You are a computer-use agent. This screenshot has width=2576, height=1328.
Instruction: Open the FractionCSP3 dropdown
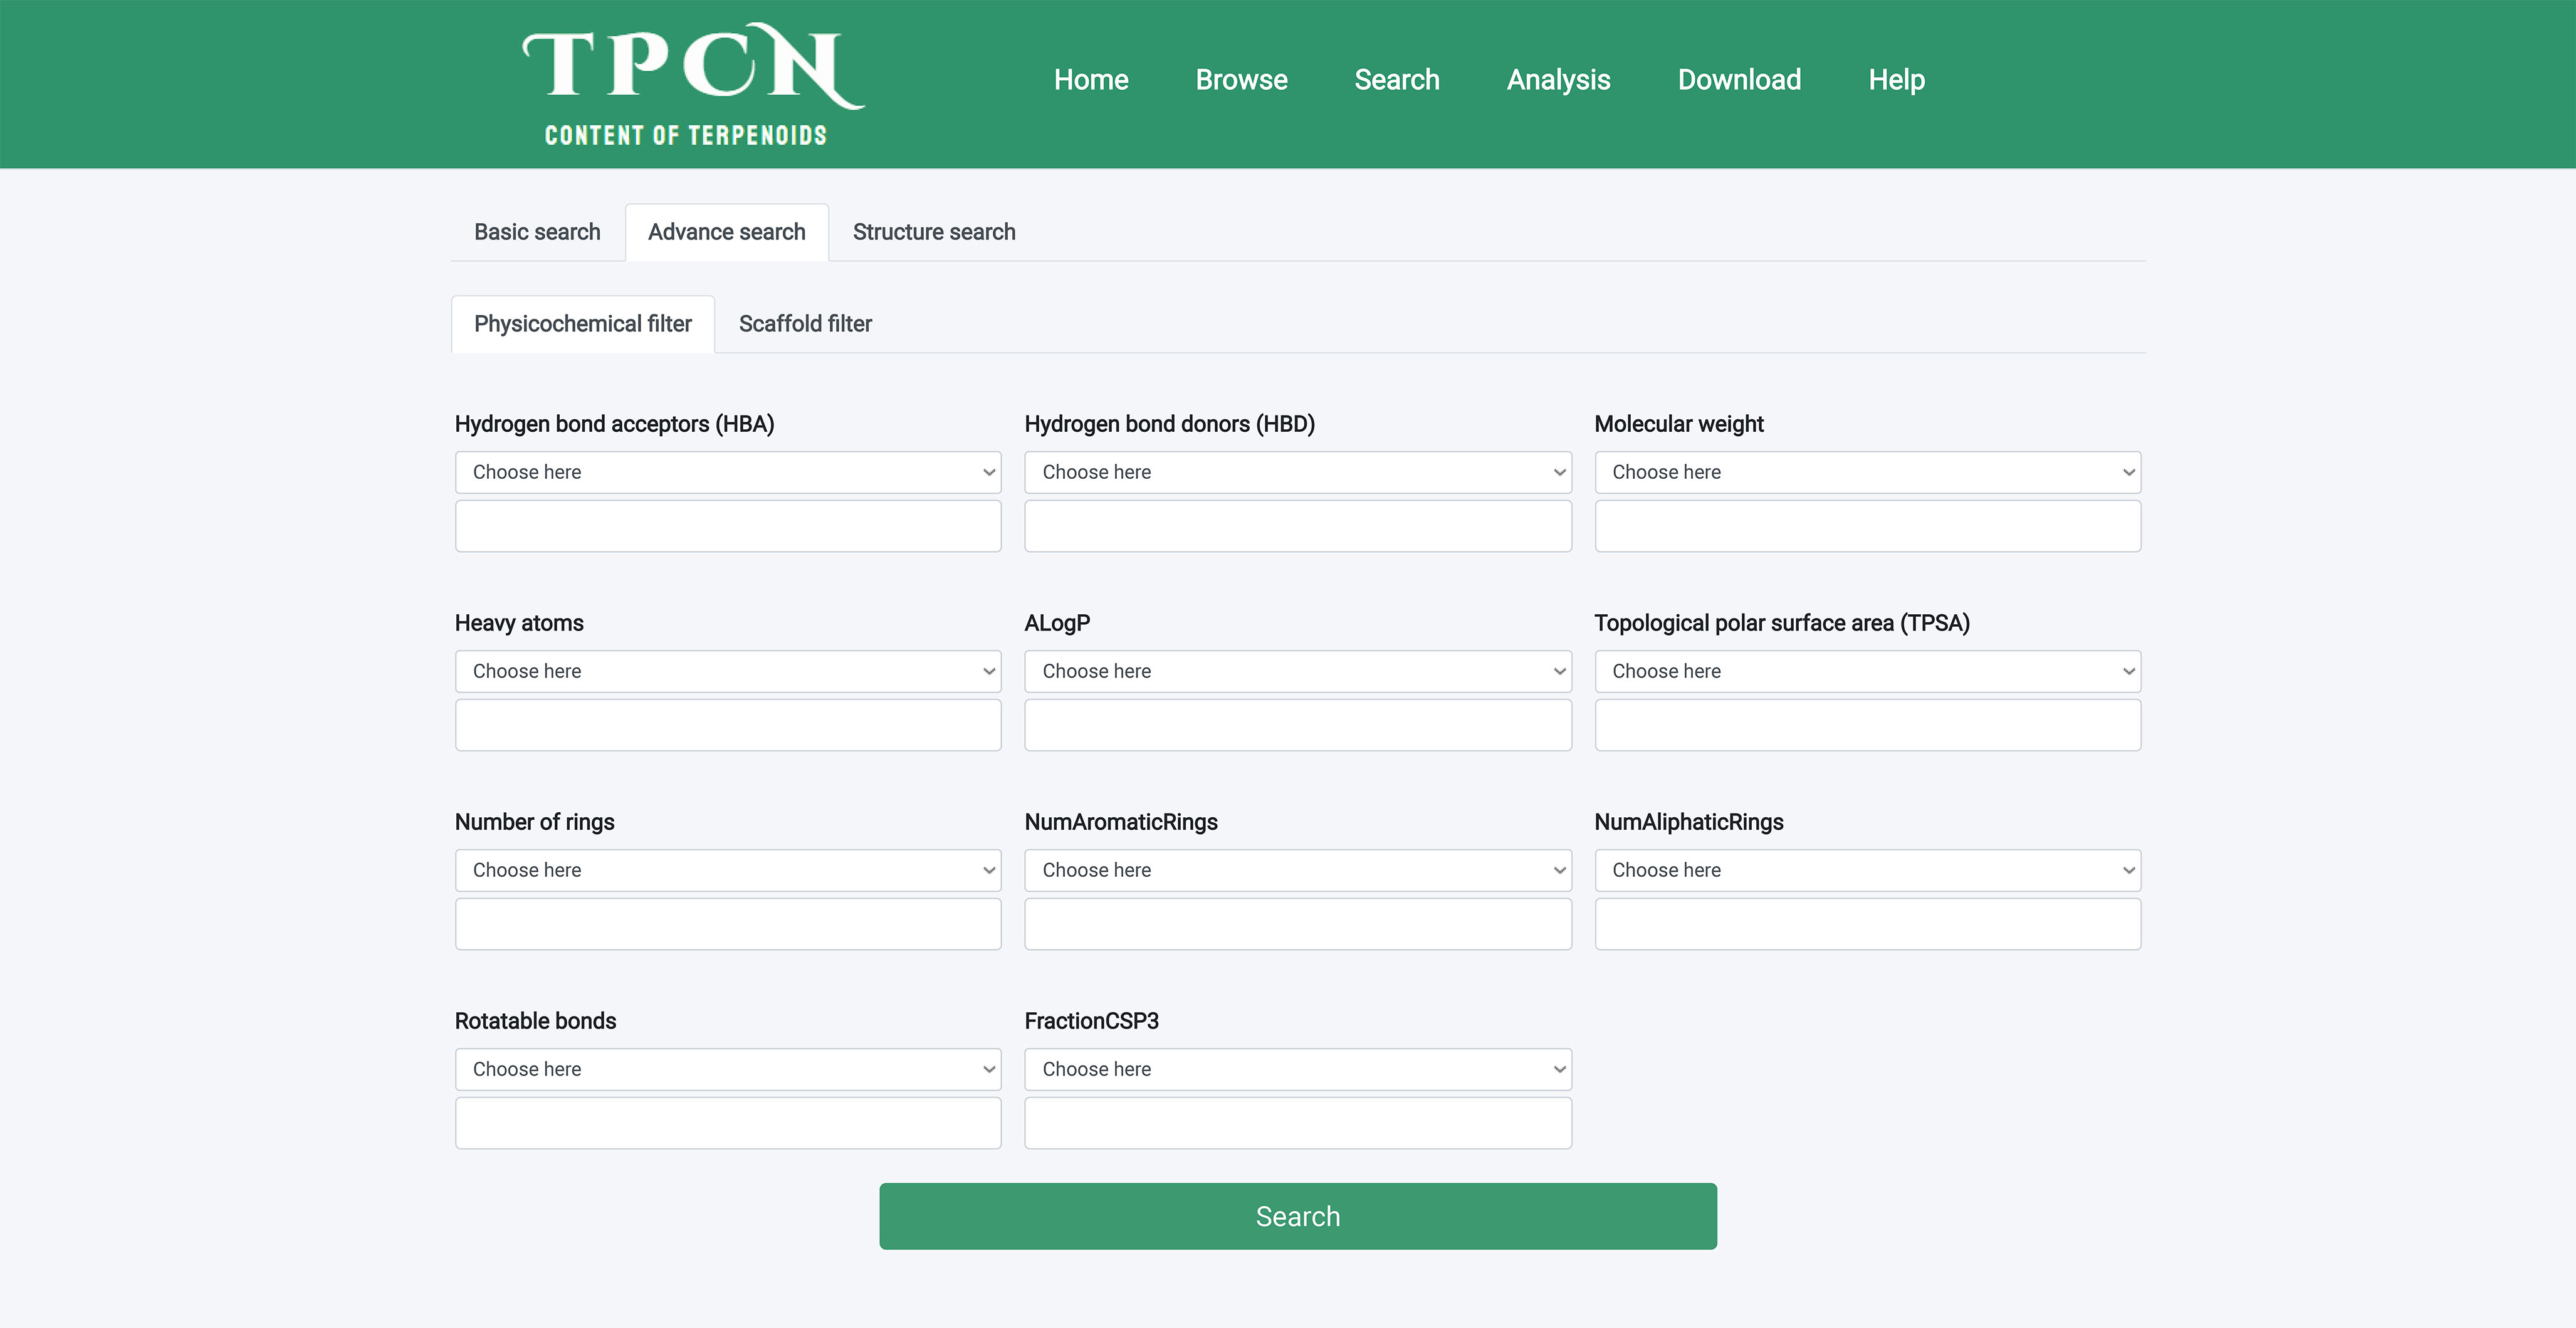[x=1298, y=1069]
